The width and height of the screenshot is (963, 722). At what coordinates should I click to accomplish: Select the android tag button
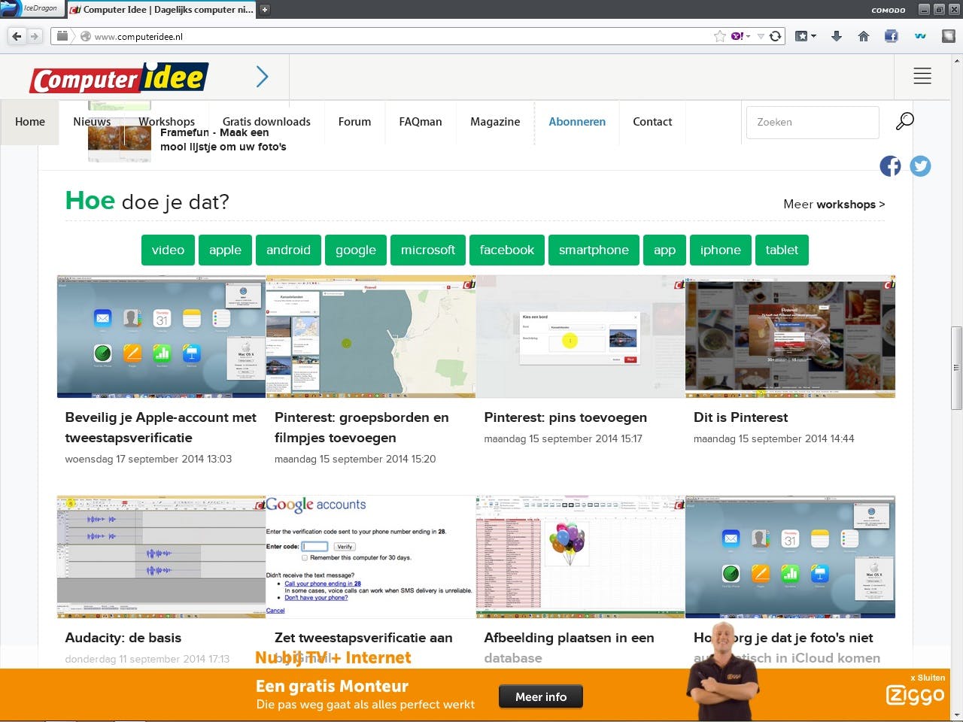288,250
